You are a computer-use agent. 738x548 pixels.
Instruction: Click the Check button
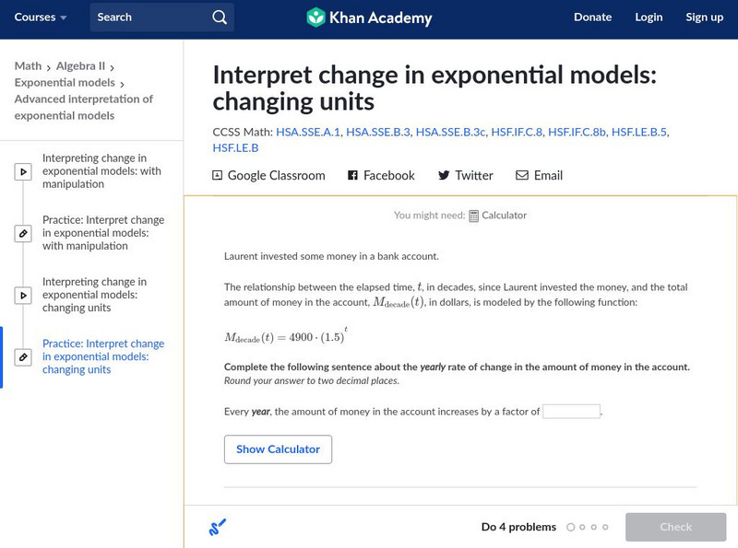(x=675, y=527)
